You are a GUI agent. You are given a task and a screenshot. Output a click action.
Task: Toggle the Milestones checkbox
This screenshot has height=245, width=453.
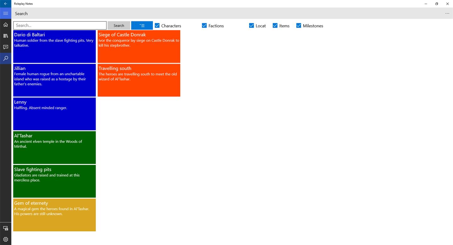point(299,25)
